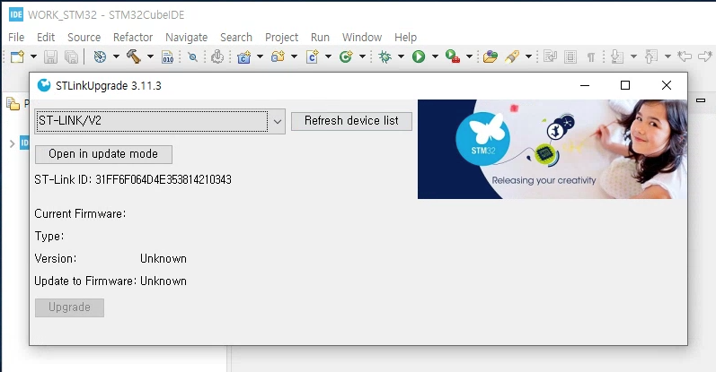The image size is (716, 372).
Task: Toggle the show whitespace pilcrow icon
Action: [x=591, y=57]
